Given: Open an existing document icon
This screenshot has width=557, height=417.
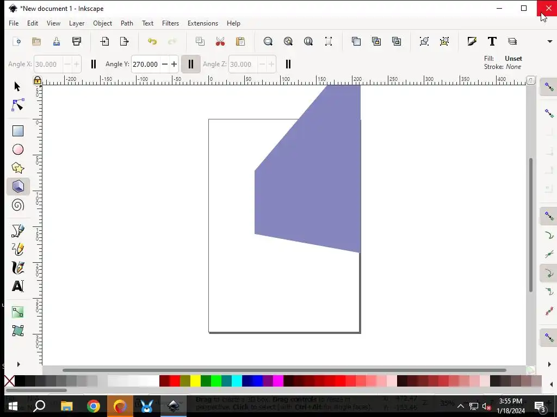Looking at the screenshot, I should point(36,41).
